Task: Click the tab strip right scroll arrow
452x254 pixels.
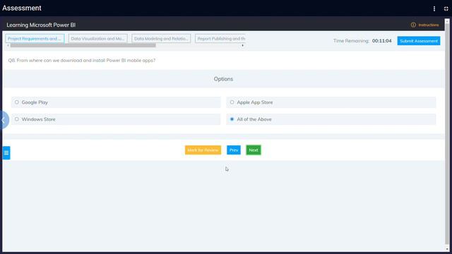Action: tap(242, 45)
